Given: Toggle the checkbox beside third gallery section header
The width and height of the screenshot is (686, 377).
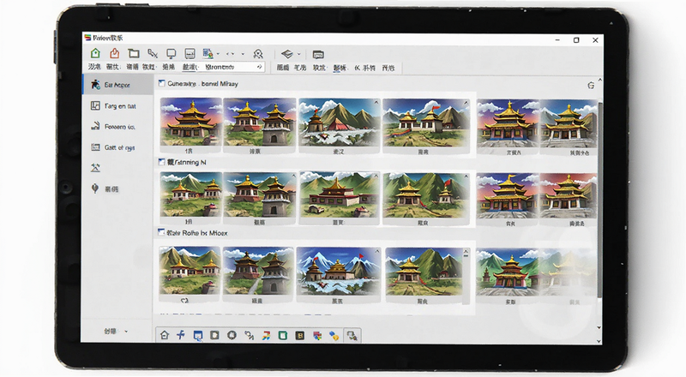Looking at the screenshot, I should (x=161, y=232).
